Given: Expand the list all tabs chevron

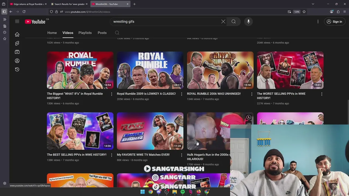Looking at the screenshot, I should pos(313,4).
